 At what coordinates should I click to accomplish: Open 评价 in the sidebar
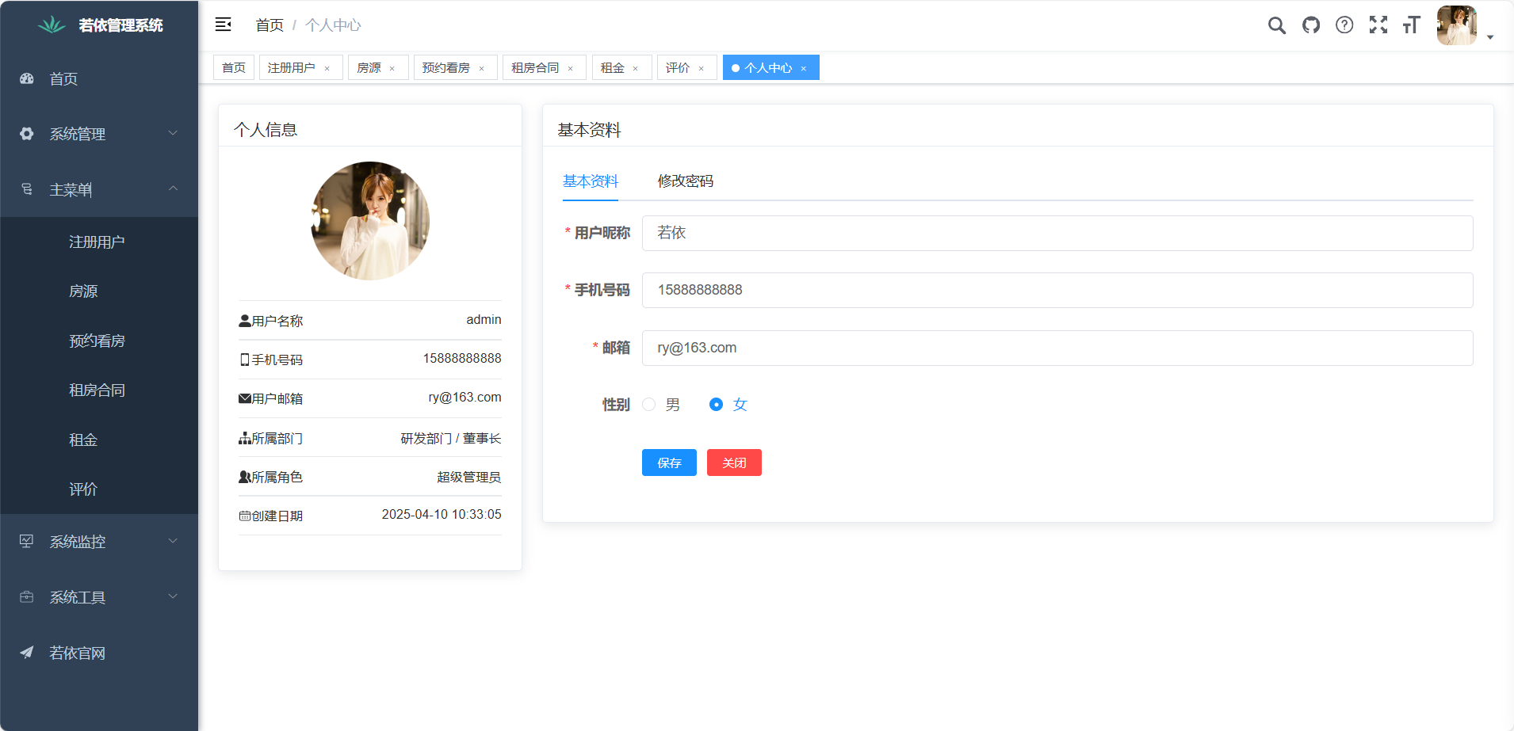click(99, 489)
